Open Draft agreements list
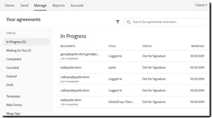The height and width of the screenshot is (118, 212). [10, 85]
